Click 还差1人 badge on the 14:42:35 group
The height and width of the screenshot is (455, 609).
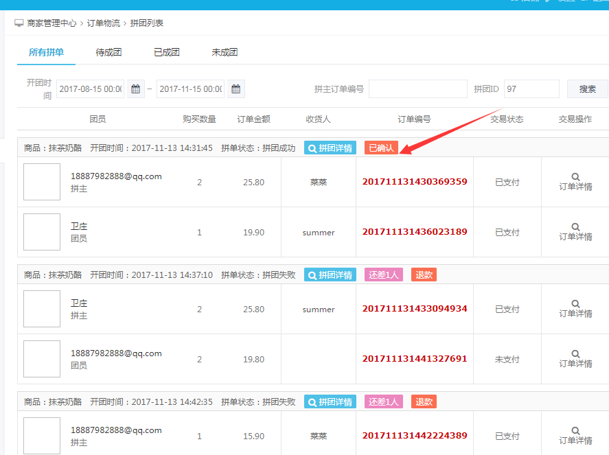point(384,402)
